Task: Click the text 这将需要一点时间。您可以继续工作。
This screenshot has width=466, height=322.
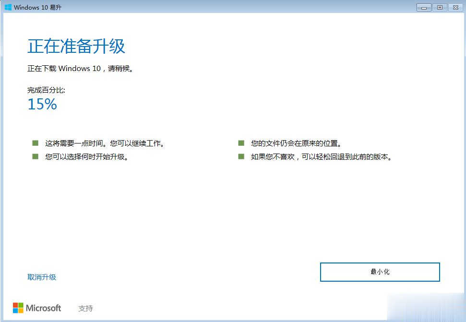Action: point(105,143)
